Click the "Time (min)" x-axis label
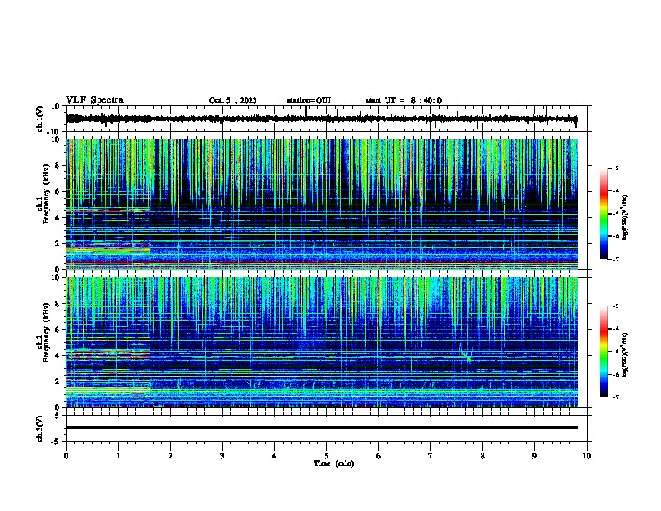The width and height of the screenshot is (661, 511). pos(334,463)
